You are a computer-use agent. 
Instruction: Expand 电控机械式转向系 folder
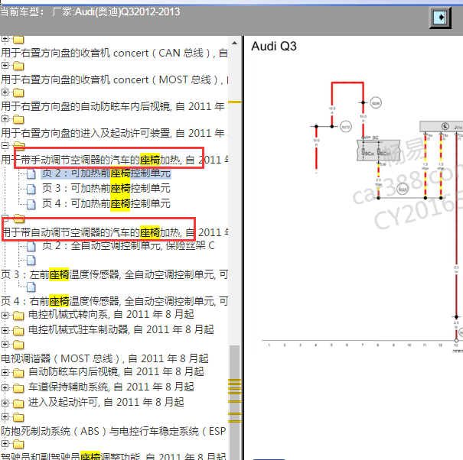pos(5,315)
